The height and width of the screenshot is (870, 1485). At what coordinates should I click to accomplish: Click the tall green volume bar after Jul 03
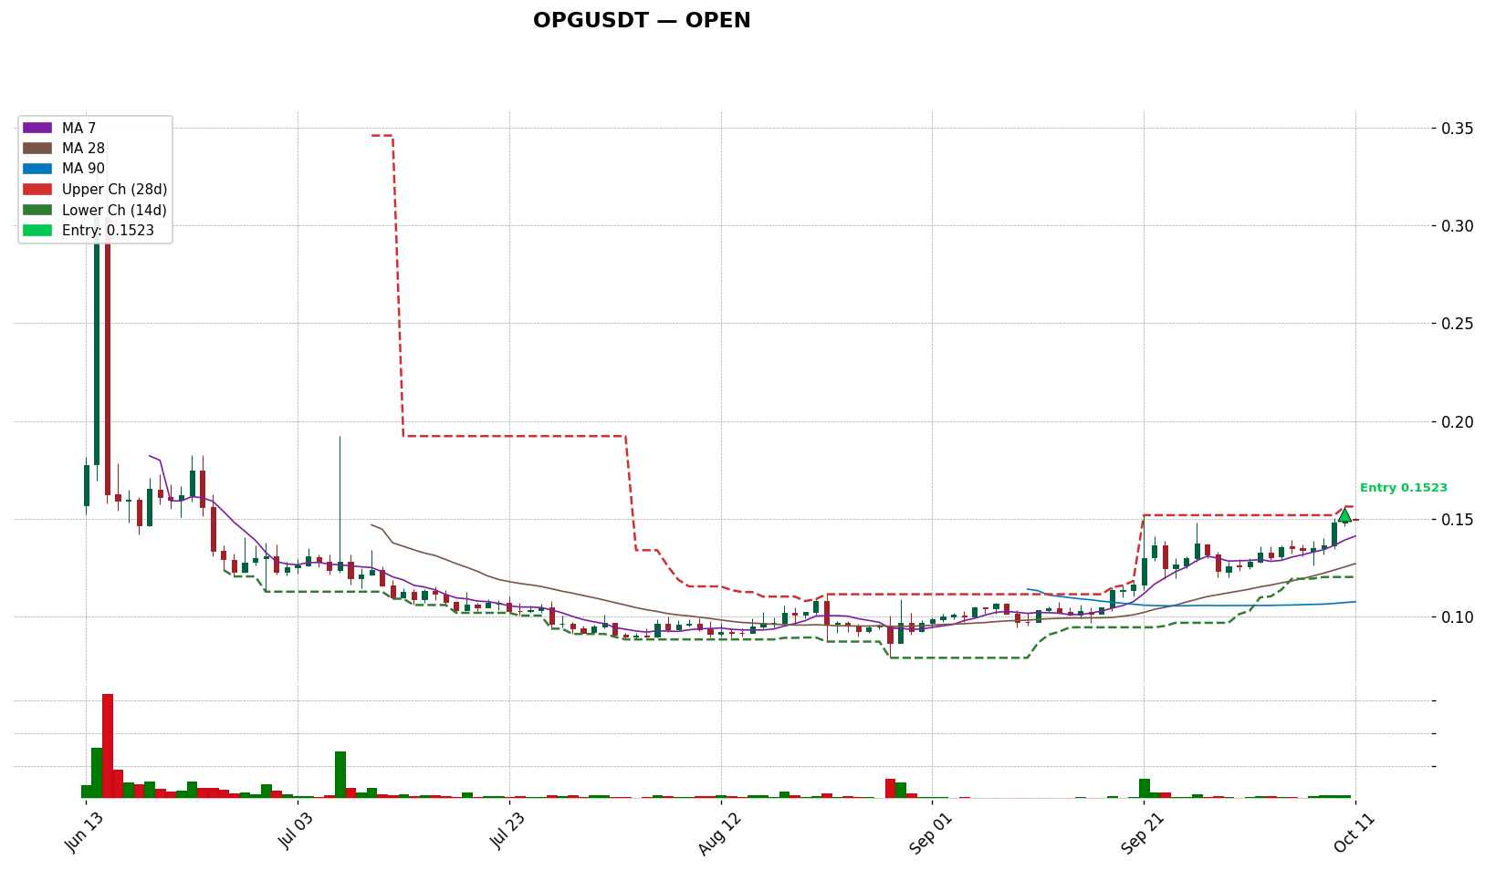340,775
